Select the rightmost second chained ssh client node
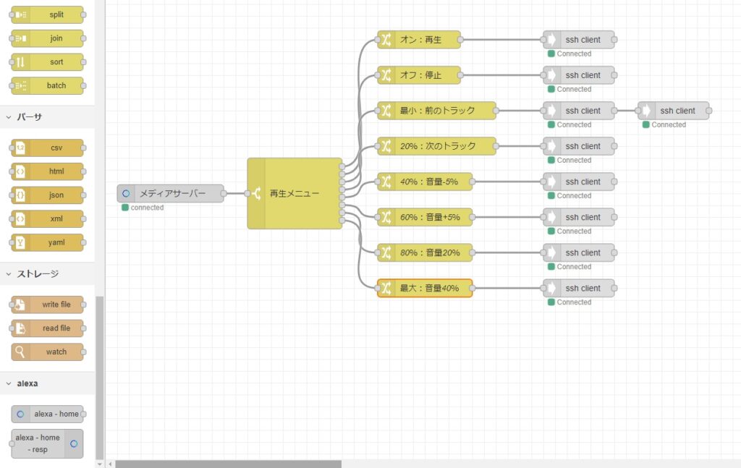Viewport: 741px width, 468px height. pos(674,111)
